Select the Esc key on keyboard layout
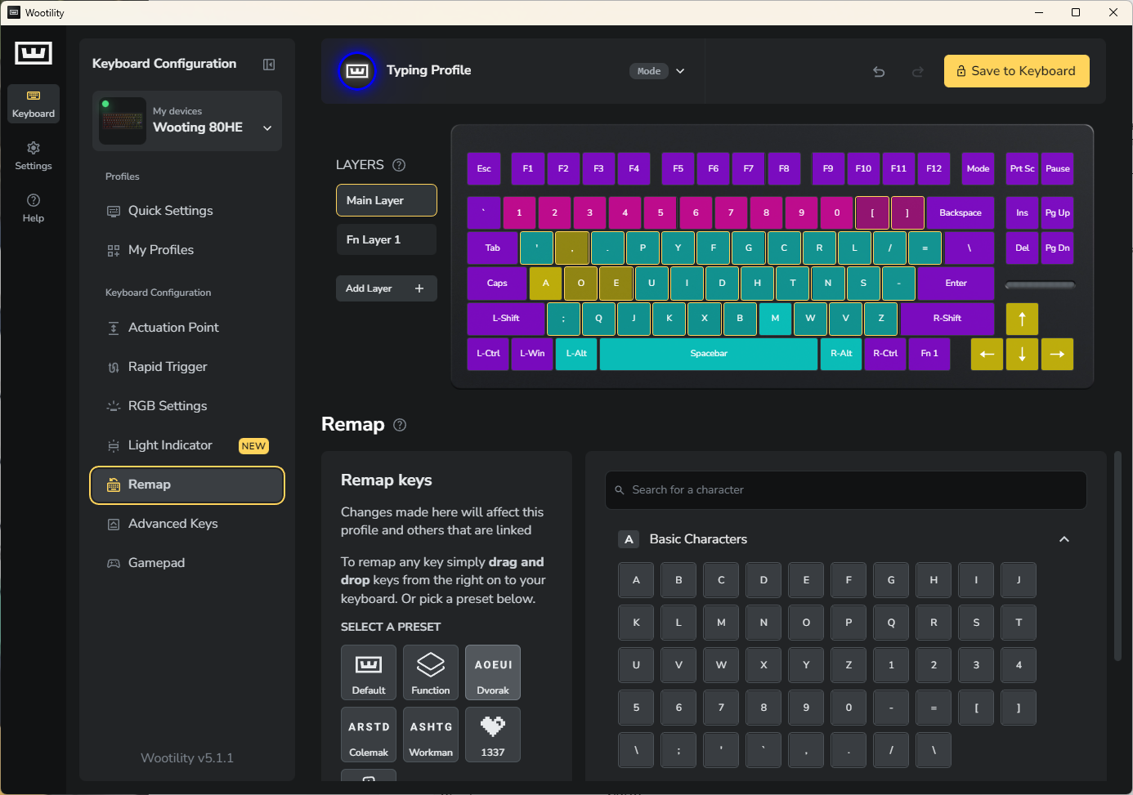1133x795 pixels. 484,169
